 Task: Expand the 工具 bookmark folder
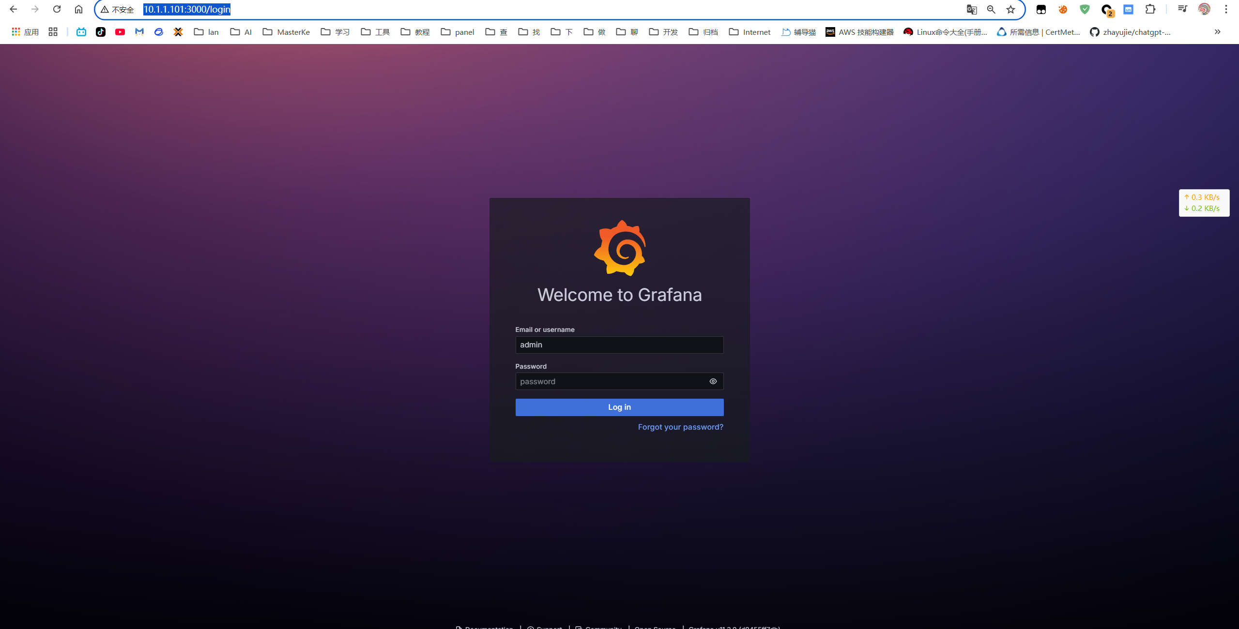coord(376,32)
